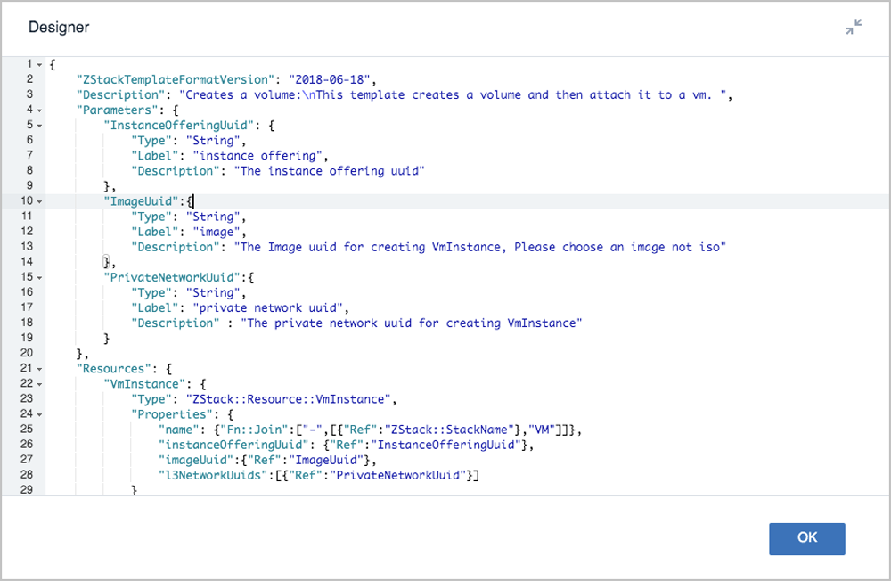Collapse the root object fold arrow on line 1
Image resolution: width=891 pixels, height=581 pixels.
pos(40,65)
